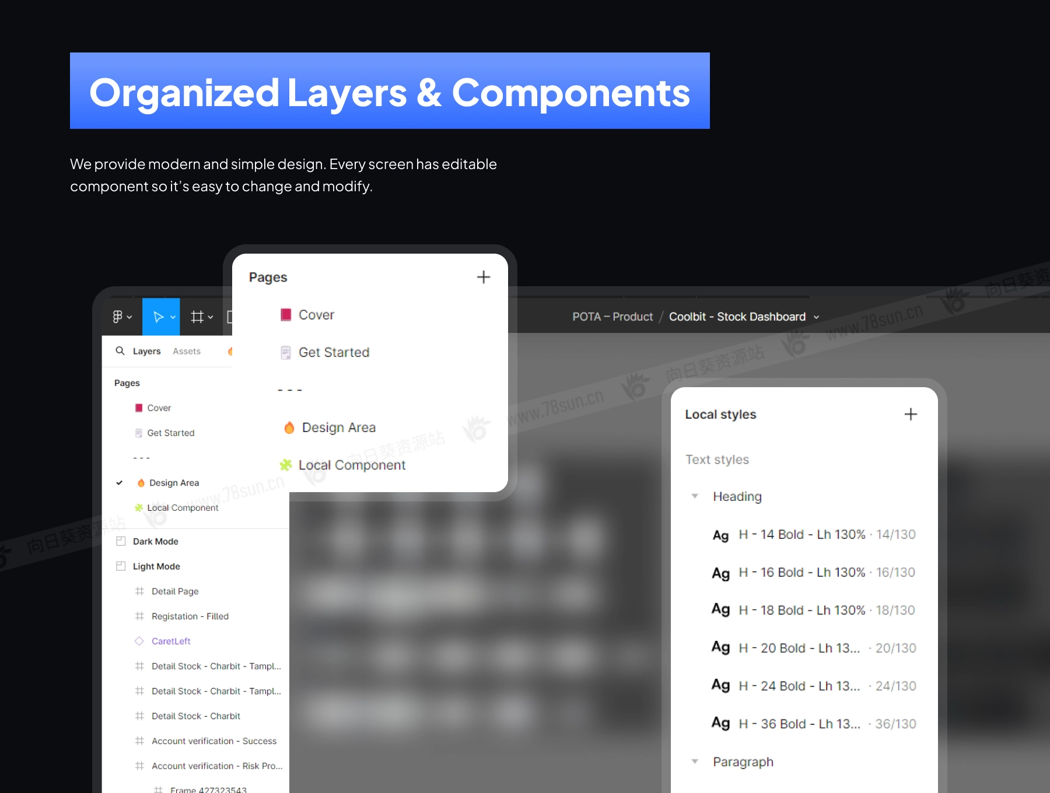
Task: Open Design Area page in Pages popup
Action: point(339,427)
